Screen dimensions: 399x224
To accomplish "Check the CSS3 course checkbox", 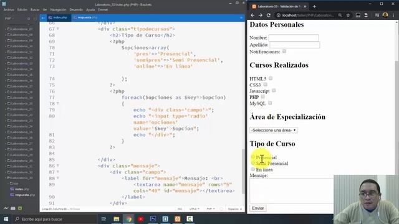I will click(266, 85).
